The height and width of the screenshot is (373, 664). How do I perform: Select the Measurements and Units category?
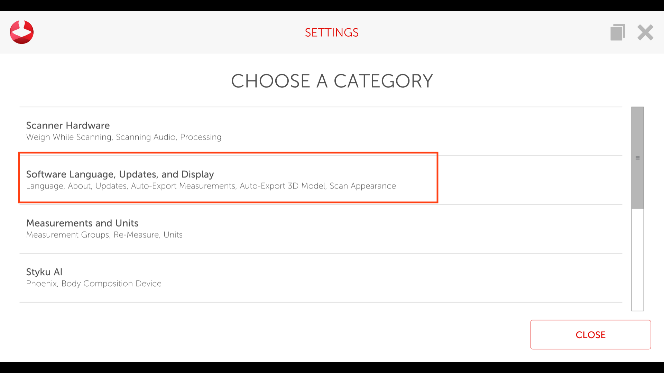(82, 223)
